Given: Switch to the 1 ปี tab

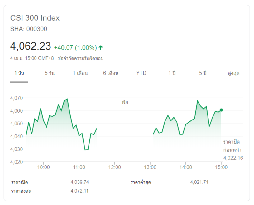Looking at the screenshot, I should [x=172, y=73].
